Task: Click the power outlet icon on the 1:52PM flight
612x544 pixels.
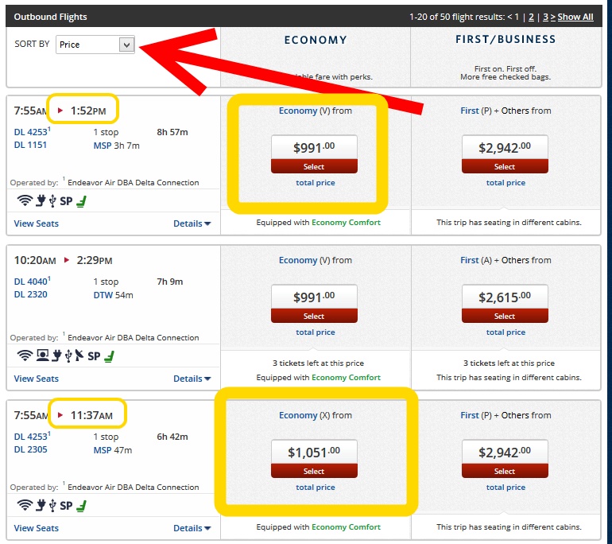Action: click(x=41, y=201)
